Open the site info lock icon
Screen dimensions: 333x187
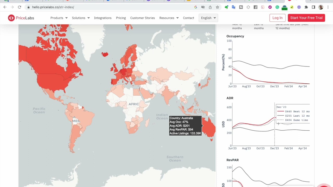[x=29, y=7]
